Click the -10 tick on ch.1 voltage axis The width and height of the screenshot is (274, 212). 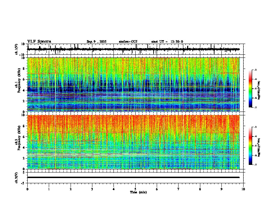[x=22, y=55]
